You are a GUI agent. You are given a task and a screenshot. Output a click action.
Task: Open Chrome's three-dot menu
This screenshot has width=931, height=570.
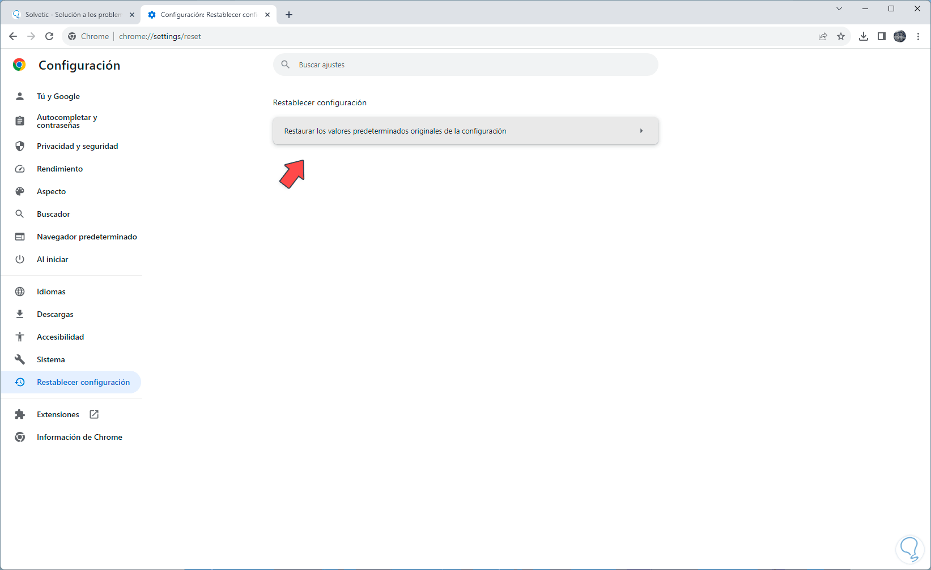[x=918, y=36]
